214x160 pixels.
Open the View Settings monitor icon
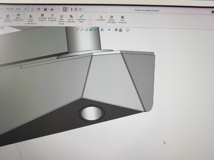coord(128,30)
